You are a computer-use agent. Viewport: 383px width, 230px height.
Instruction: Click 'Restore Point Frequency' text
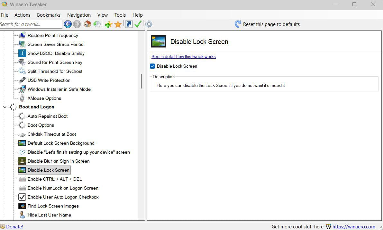click(53, 35)
